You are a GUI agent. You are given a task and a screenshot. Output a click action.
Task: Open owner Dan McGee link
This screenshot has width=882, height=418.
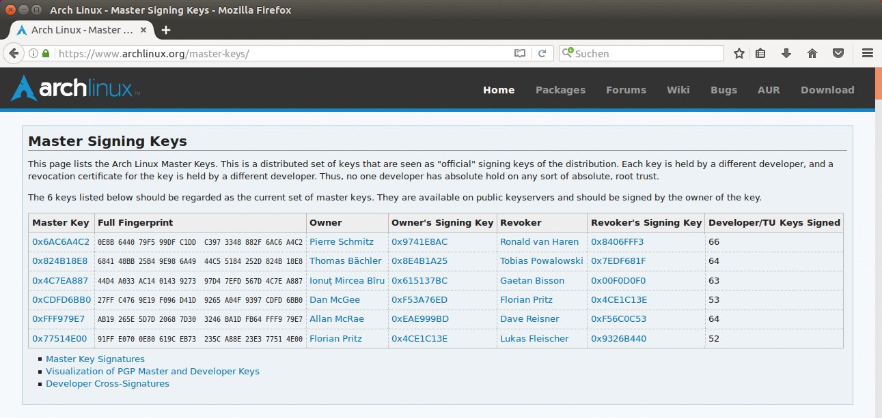pyautogui.click(x=335, y=300)
